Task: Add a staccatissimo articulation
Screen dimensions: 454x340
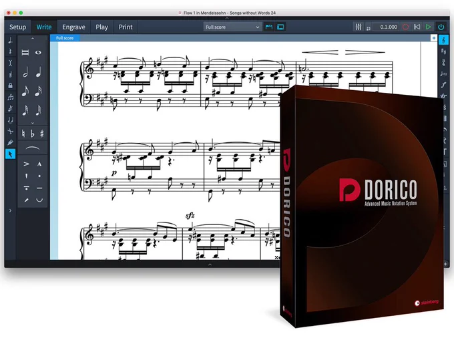Action: point(26,176)
